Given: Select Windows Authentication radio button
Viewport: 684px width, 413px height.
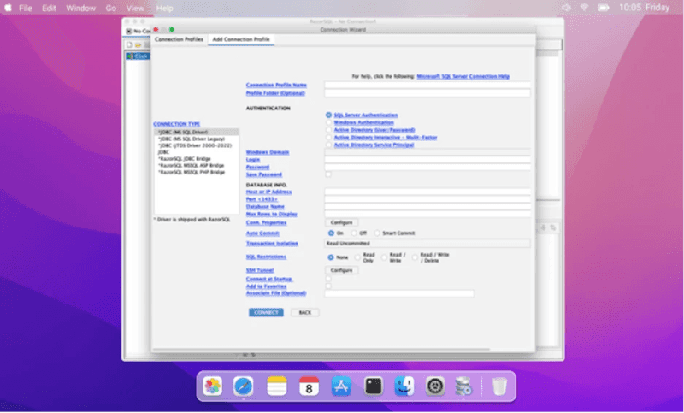Looking at the screenshot, I should [x=329, y=122].
